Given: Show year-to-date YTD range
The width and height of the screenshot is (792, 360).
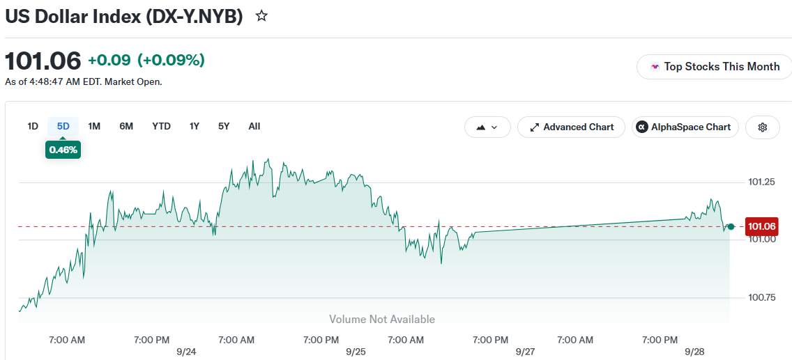Looking at the screenshot, I should pyautogui.click(x=162, y=127).
